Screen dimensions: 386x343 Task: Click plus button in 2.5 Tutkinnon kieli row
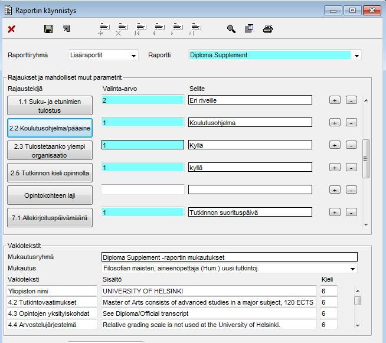pyautogui.click(x=335, y=168)
